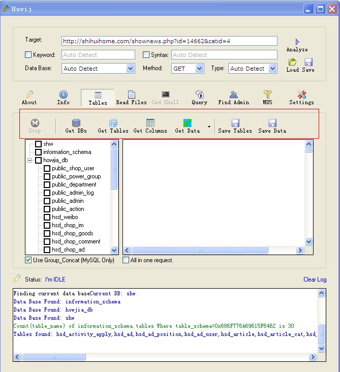The height and width of the screenshot is (372, 340).
Task: Click the log horizontal scrollbar thumb
Action: point(54,357)
